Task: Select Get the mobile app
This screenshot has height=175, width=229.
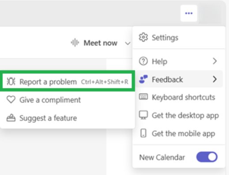Action: (179, 133)
